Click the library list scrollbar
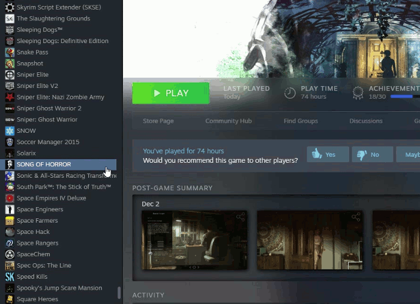This screenshot has width=420, height=304. 119,292
